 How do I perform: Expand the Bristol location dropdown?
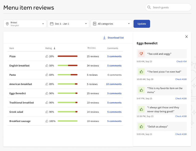point(43,24)
